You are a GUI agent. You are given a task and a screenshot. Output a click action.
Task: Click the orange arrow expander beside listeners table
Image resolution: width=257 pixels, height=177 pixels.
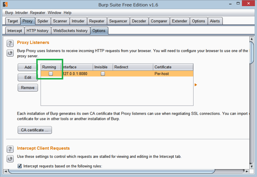pos(196,85)
